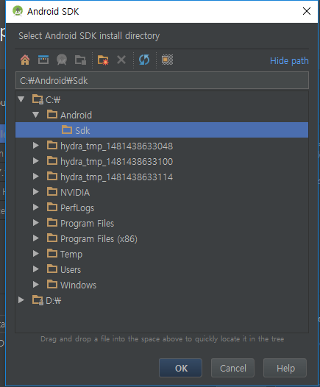The image size is (320, 387).
Task: Select hydra_tmp_1481438633100 folder label
Action: coord(116,162)
